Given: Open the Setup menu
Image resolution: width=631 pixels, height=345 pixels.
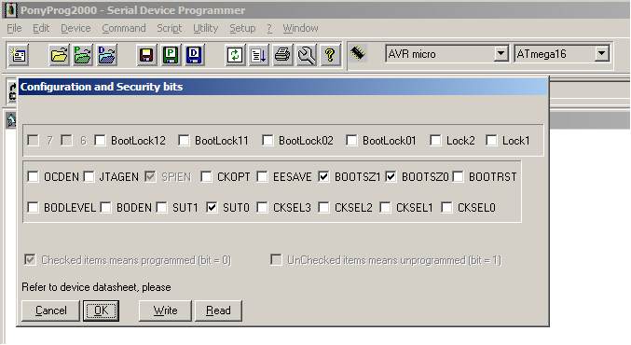Looking at the screenshot, I should [242, 28].
